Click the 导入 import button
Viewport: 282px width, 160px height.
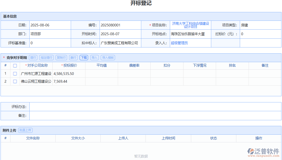tap(94, 57)
